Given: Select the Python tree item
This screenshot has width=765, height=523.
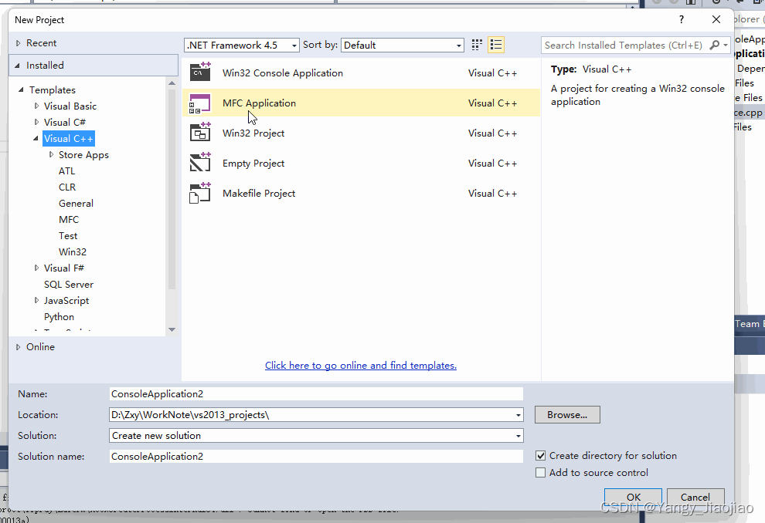Looking at the screenshot, I should click(x=59, y=316).
